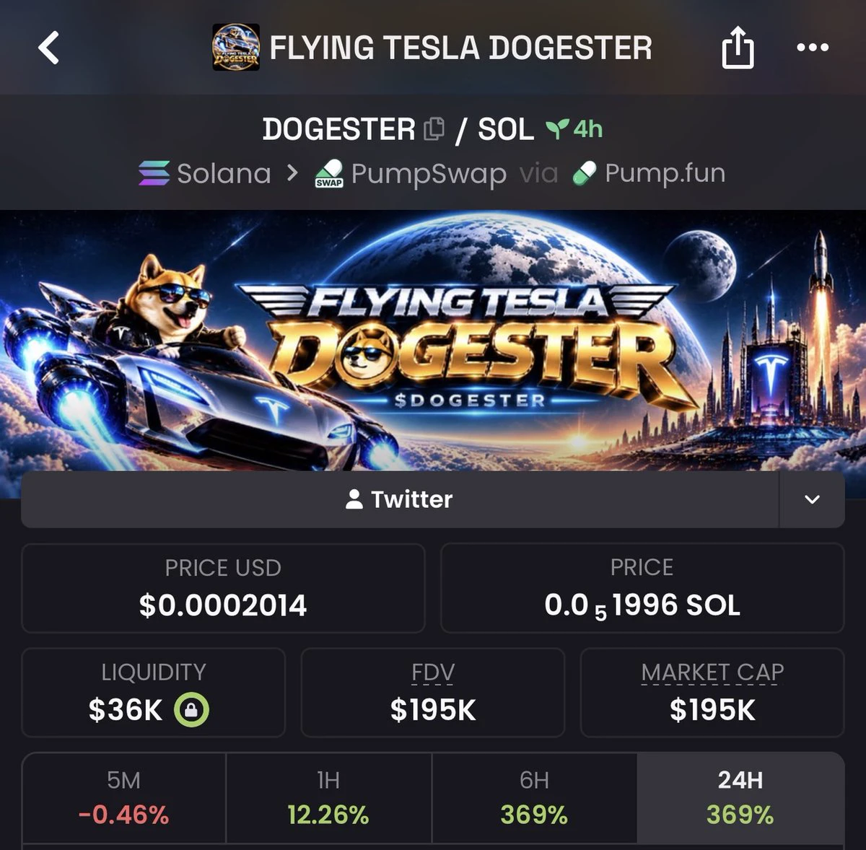The width and height of the screenshot is (866, 850).
Task: Tap the green sprout 4h age icon
Action: (556, 129)
